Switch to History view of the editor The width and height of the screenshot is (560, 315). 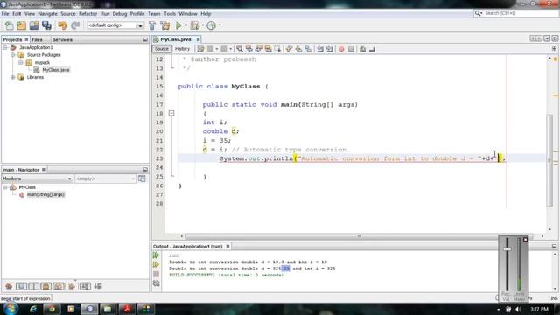tap(182, 49)
